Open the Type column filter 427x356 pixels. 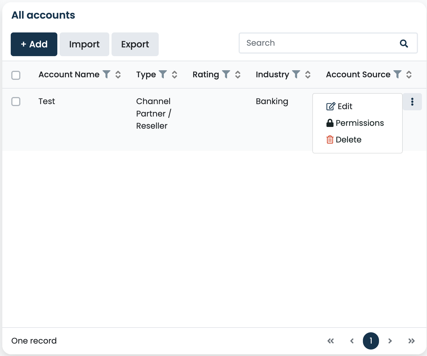(x=163, y=74)
